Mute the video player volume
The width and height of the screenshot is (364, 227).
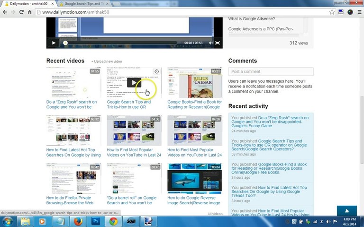[x=210, y=43]
